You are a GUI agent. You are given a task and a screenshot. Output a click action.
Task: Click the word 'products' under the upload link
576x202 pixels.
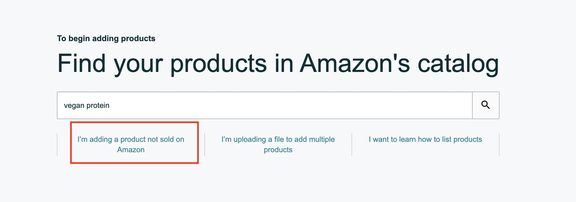click(x=278, y=150)
